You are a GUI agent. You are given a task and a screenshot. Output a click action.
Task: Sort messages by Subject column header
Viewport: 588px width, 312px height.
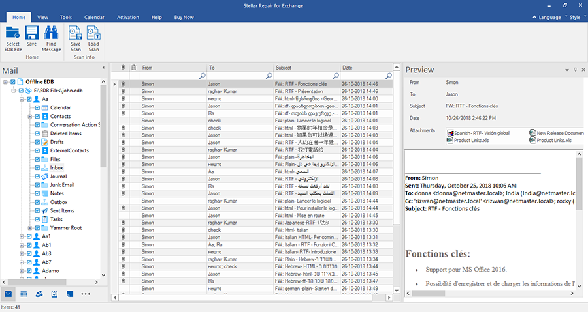[307, 68]
